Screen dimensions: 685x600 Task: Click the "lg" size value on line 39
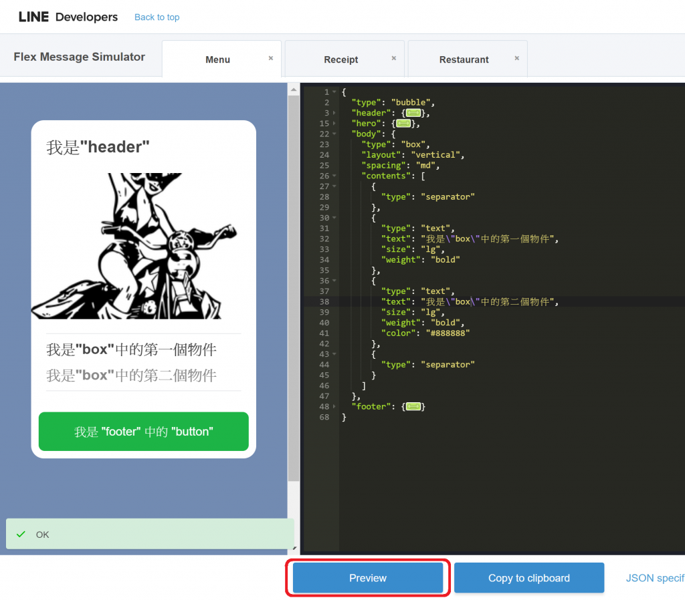[430, 312]
